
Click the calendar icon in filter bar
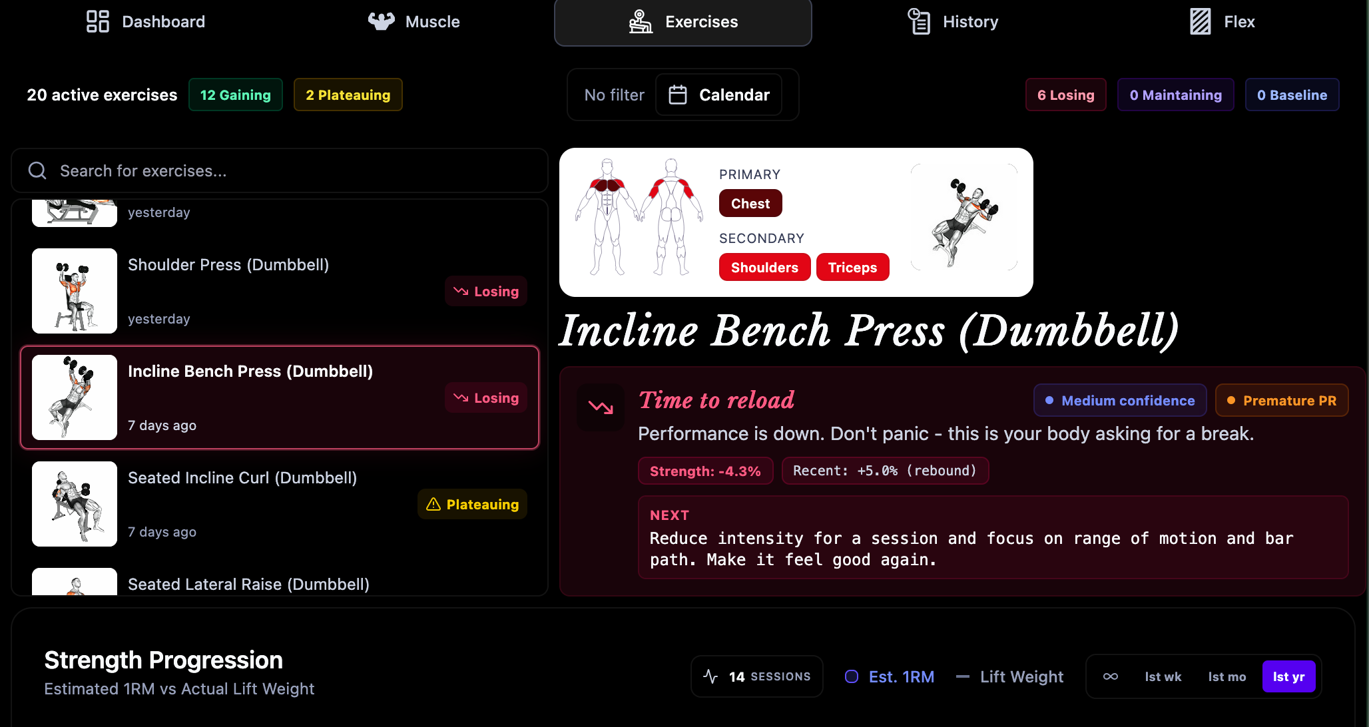click(x=678, y=95)
